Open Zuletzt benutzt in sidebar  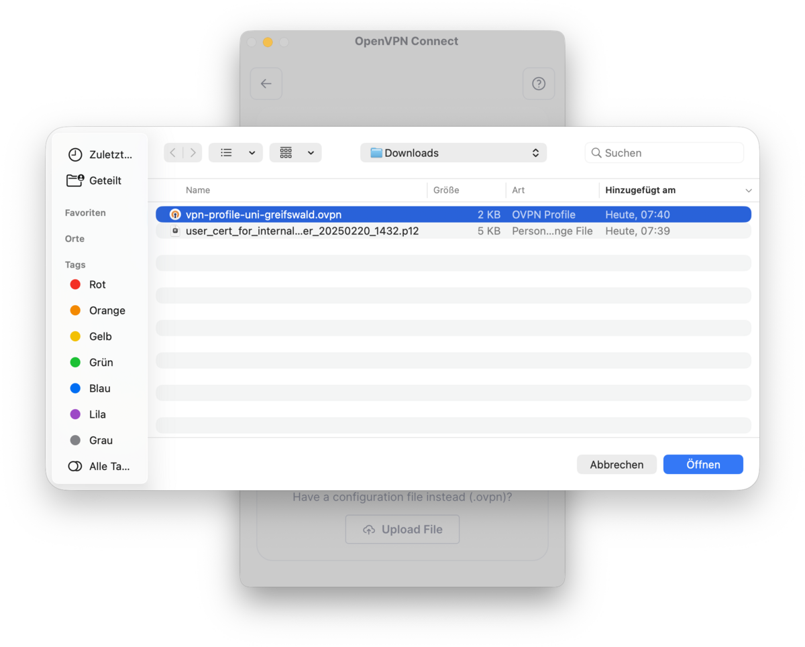[100, 155]
